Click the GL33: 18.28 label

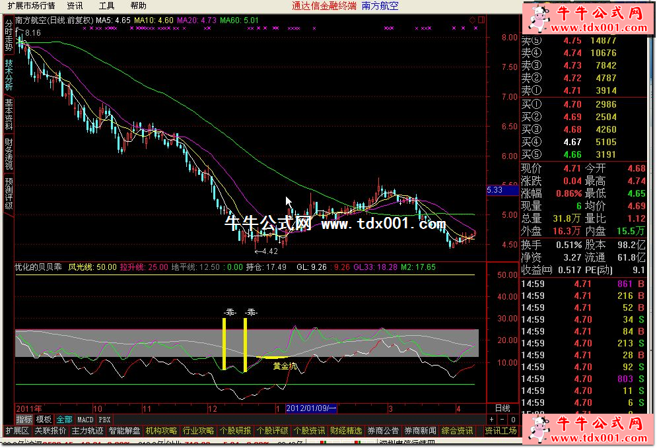(375, 267)
